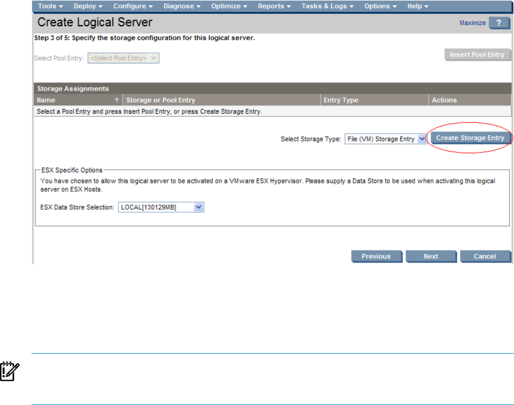Open the Help menu
This screenshot has height=405, width=514.
click(x=418, y=6)
